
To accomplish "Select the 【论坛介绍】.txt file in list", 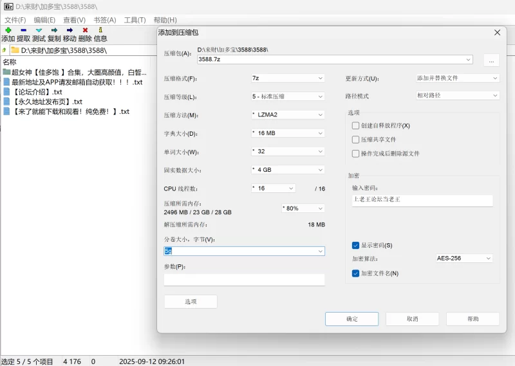I will [x=39, y=92].
